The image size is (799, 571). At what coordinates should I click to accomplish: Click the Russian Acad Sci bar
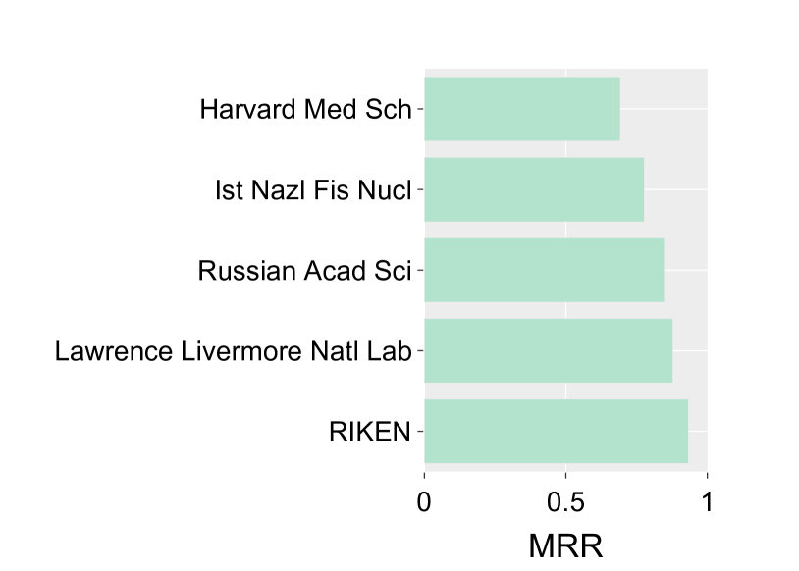pos(543,270)
